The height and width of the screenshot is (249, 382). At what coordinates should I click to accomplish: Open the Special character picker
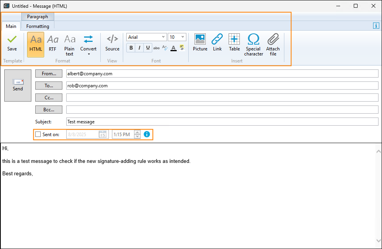(253, 43)
